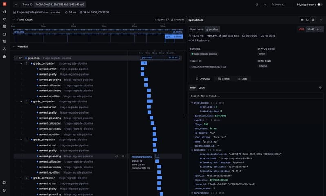The width and height of the screenshot is (326, 196).
Task: Open the settings gear in sidebar
Action: 4,190
